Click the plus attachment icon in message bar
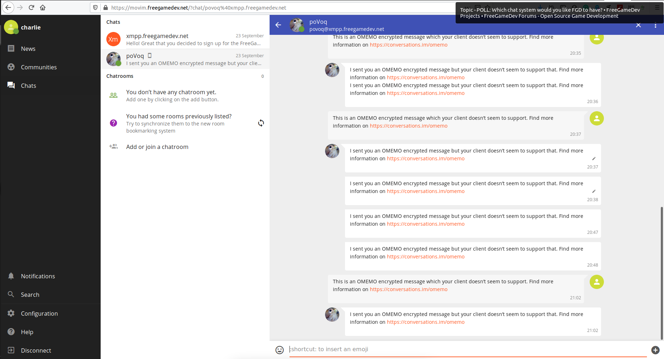The width and height of the screenshot is (664, 359). [x=655, y=350]
